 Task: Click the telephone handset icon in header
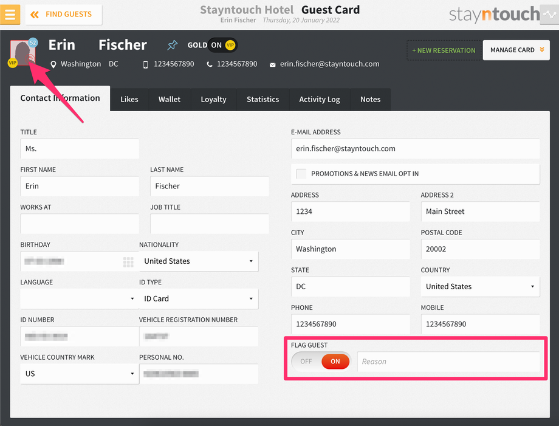pos(210,64)
